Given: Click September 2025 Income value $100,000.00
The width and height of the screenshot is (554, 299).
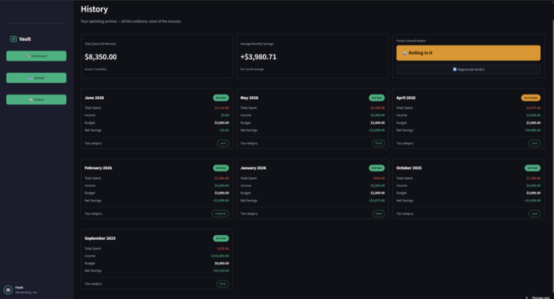Looking at the screenshot, I should coord(220,256).
